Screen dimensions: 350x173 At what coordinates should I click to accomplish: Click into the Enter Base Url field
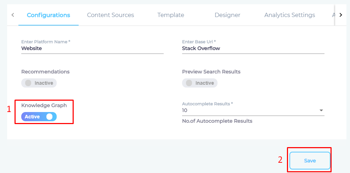click(x=253, y=49)
